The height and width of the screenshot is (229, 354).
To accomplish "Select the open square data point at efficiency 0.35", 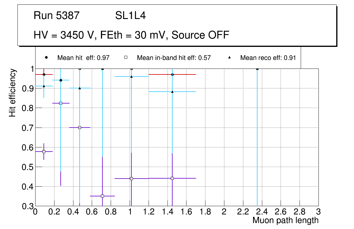I will pos(102,196).
